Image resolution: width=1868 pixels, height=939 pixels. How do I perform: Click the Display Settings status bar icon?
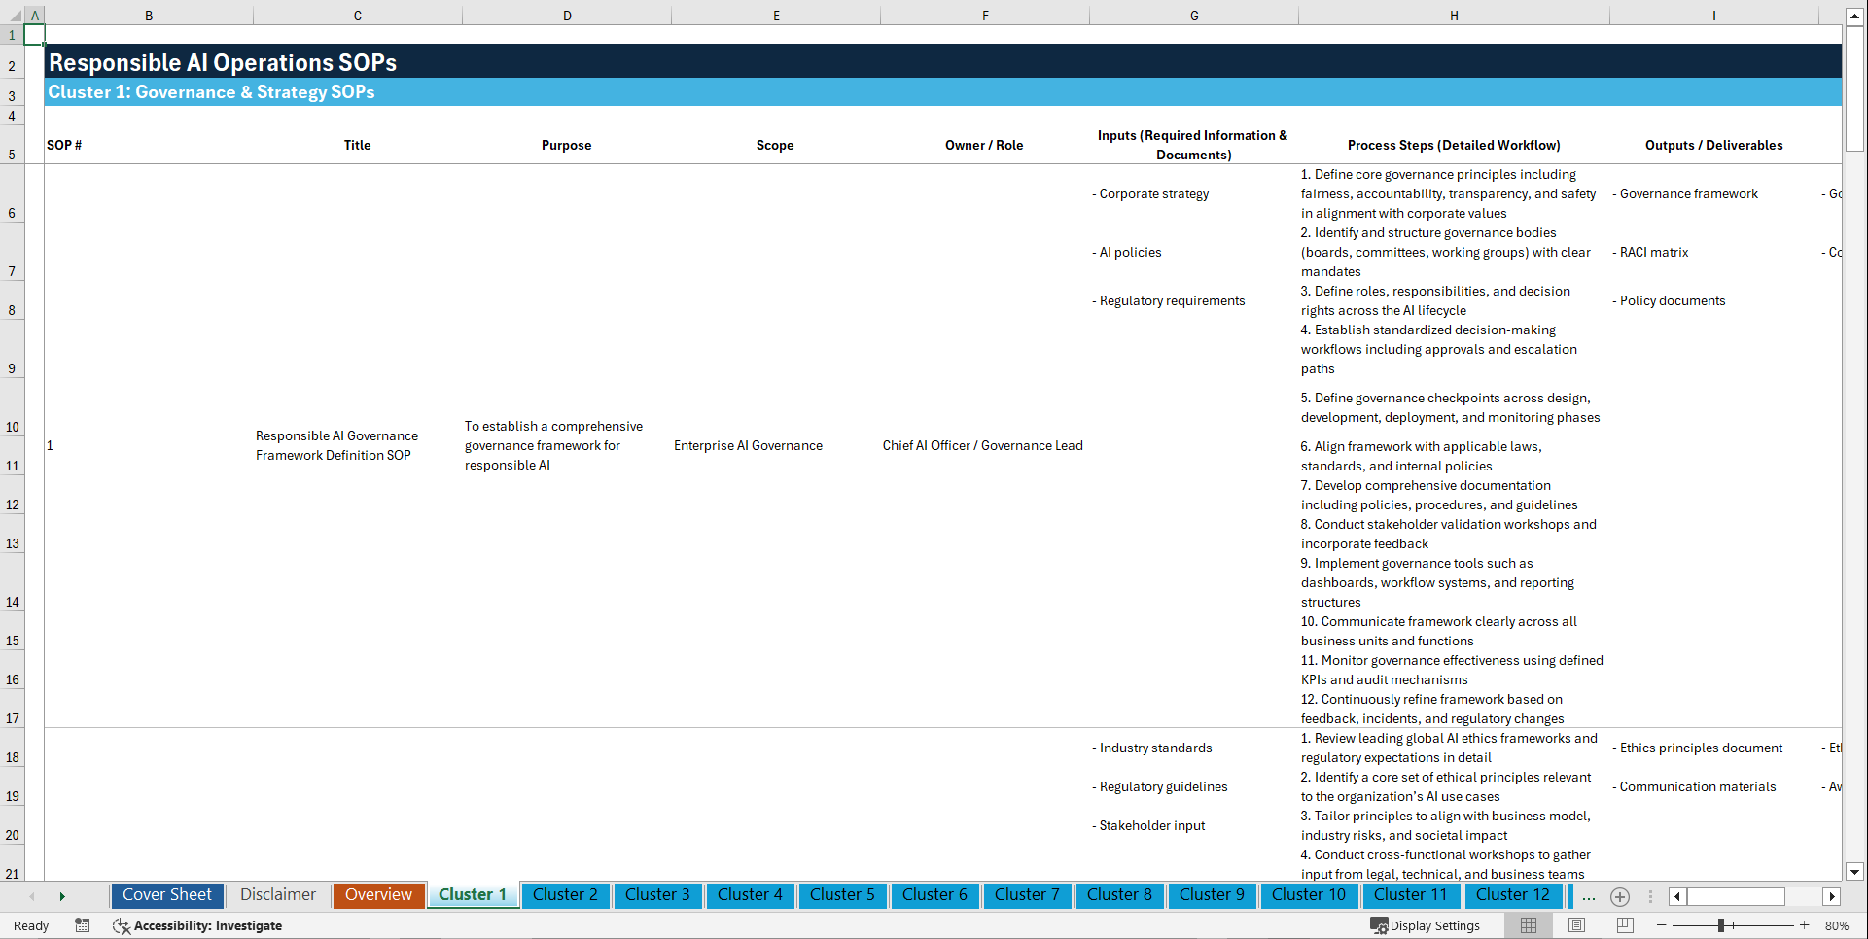click(1426, 925)
